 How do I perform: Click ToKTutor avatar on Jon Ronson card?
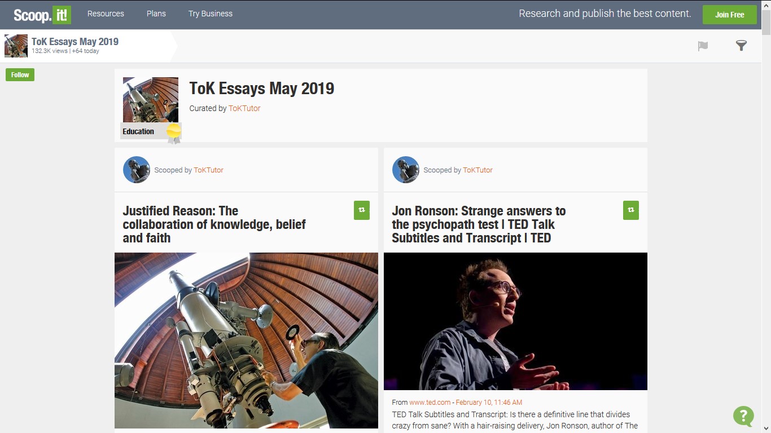point(406,170)
